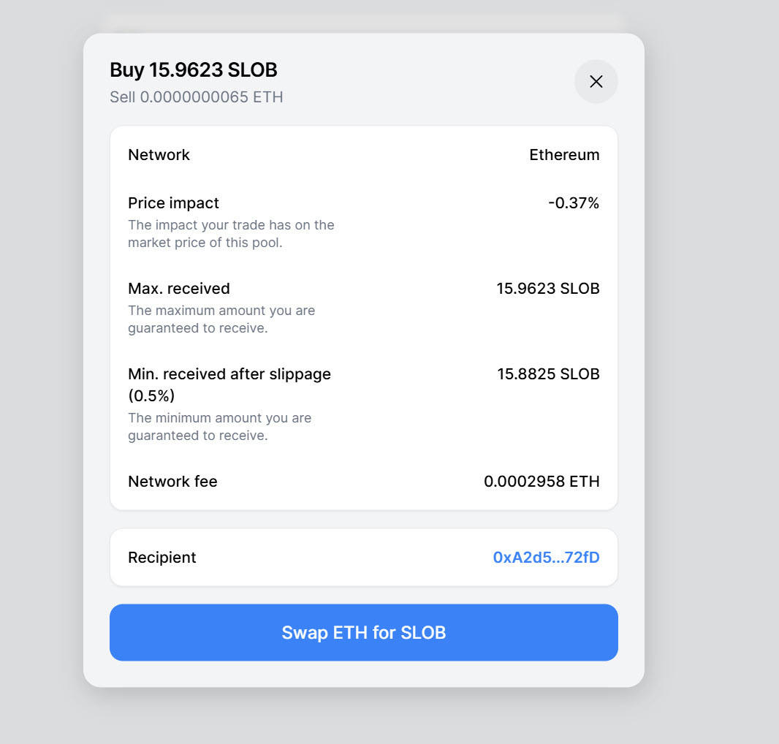
Task: Select the Ethereum network value
Action: 564,154
